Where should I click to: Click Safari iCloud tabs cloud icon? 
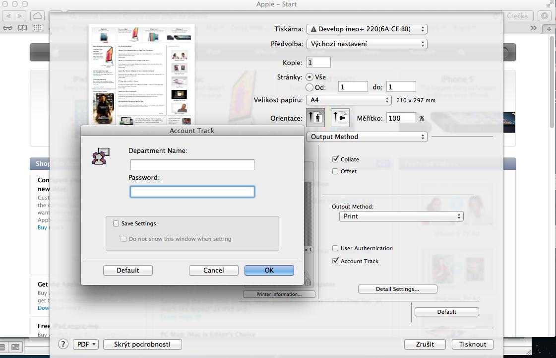click(x=37, y=15)
